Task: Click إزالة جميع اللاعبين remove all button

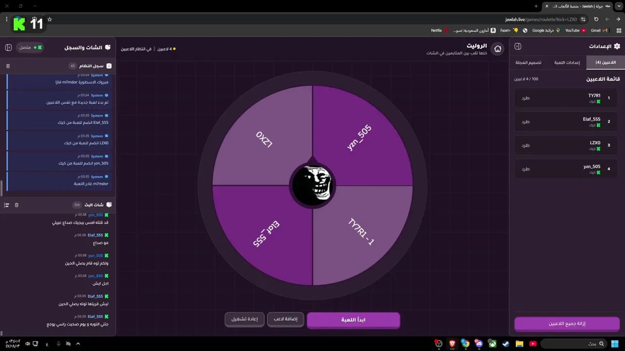Action: (x=567, y=324)
